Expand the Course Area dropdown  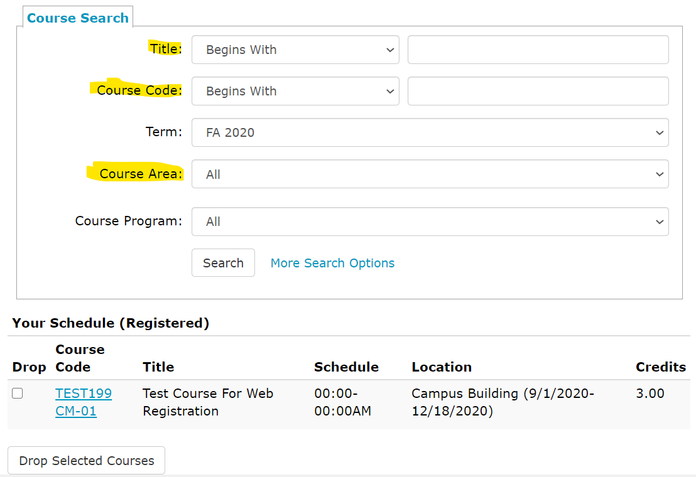coord(430,174)
